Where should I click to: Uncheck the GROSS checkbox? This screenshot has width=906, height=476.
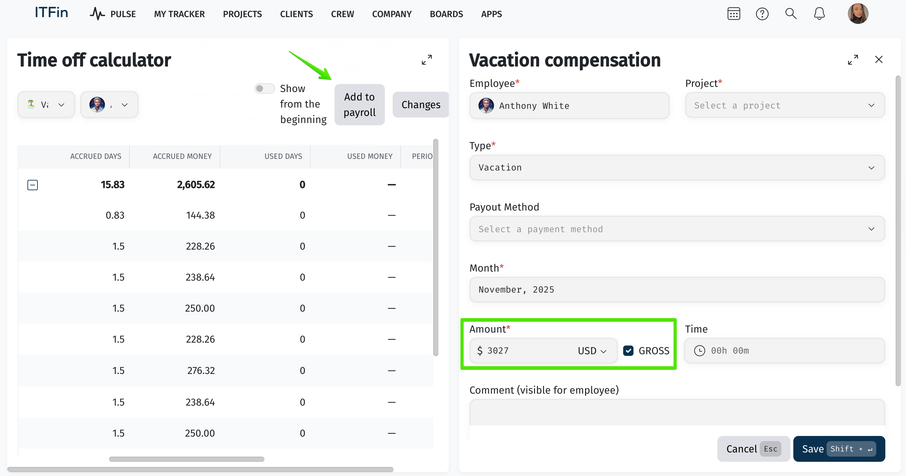(x=628, y=350)
